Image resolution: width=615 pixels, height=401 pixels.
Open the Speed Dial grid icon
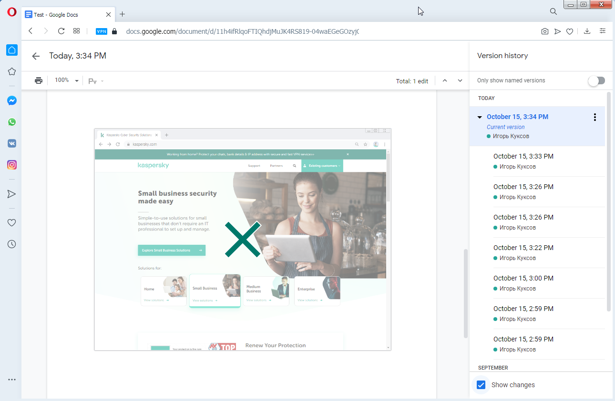(76, 31)
